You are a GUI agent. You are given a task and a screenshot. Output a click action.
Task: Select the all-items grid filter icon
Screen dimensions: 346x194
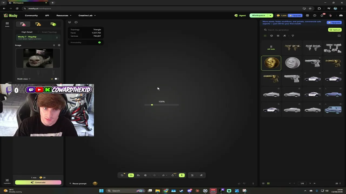265,36
